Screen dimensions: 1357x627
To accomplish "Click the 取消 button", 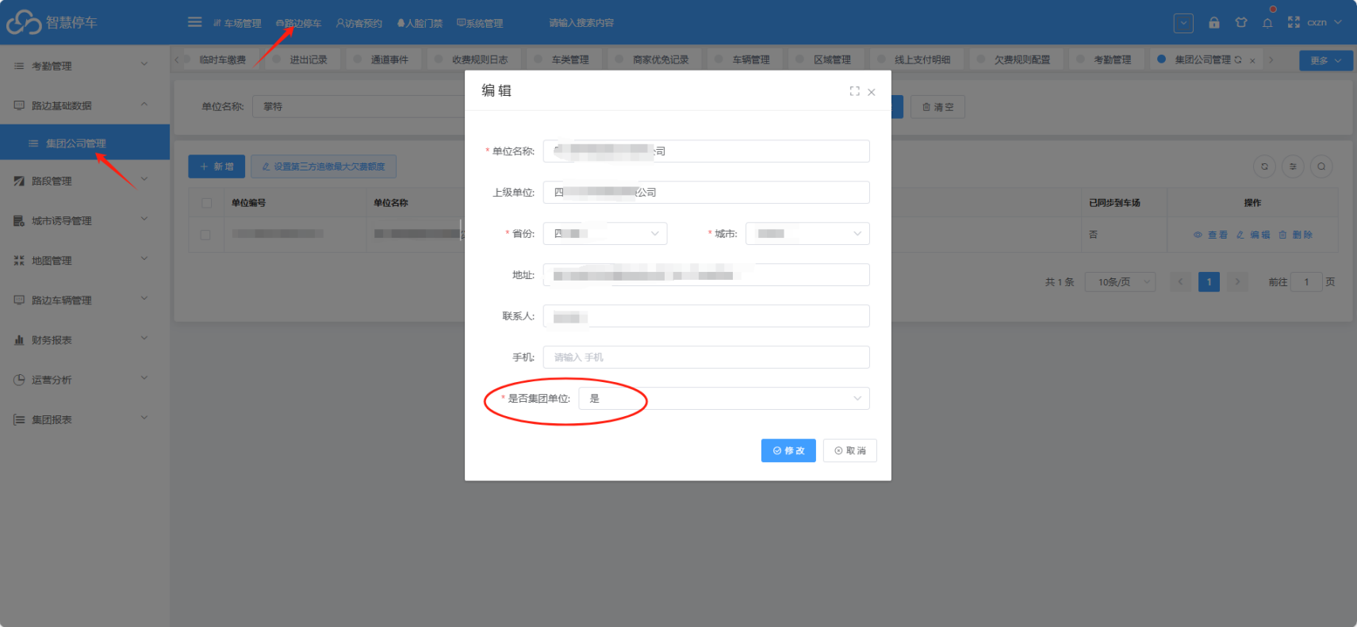I will (x=850, y=450).
